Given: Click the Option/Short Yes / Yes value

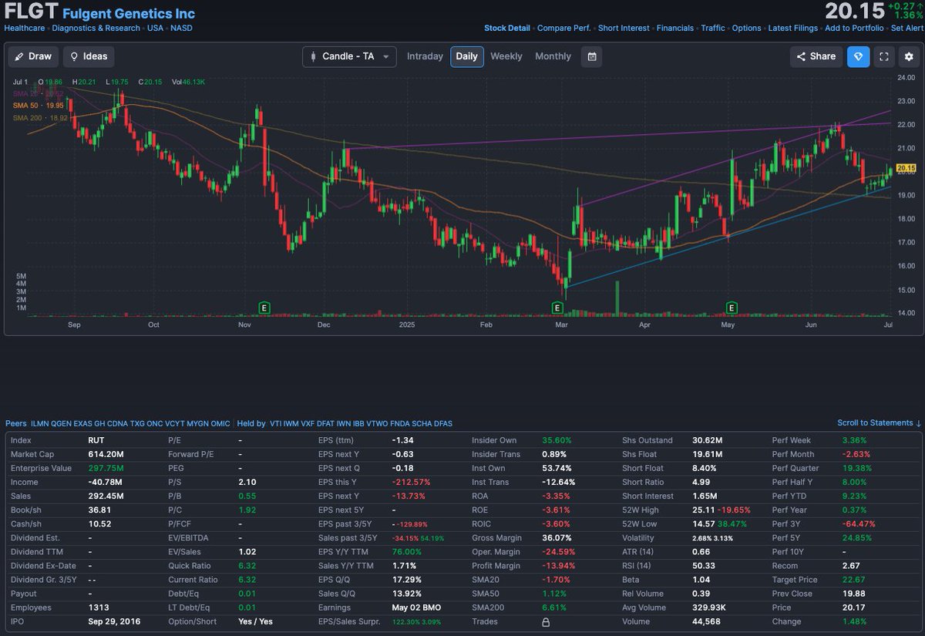Looking at the screenshot, I should 255,621.
